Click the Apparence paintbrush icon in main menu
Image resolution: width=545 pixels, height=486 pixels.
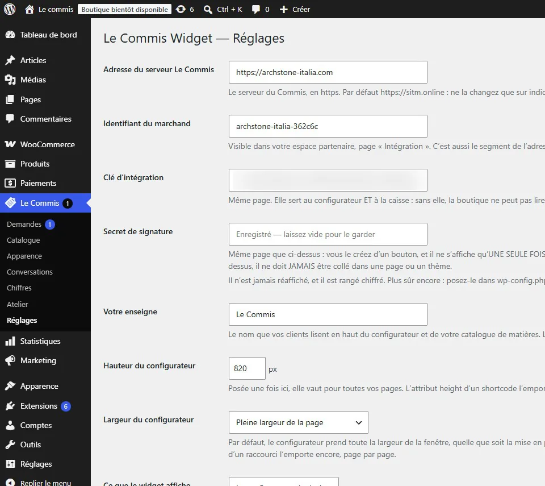tap(10, 386)
